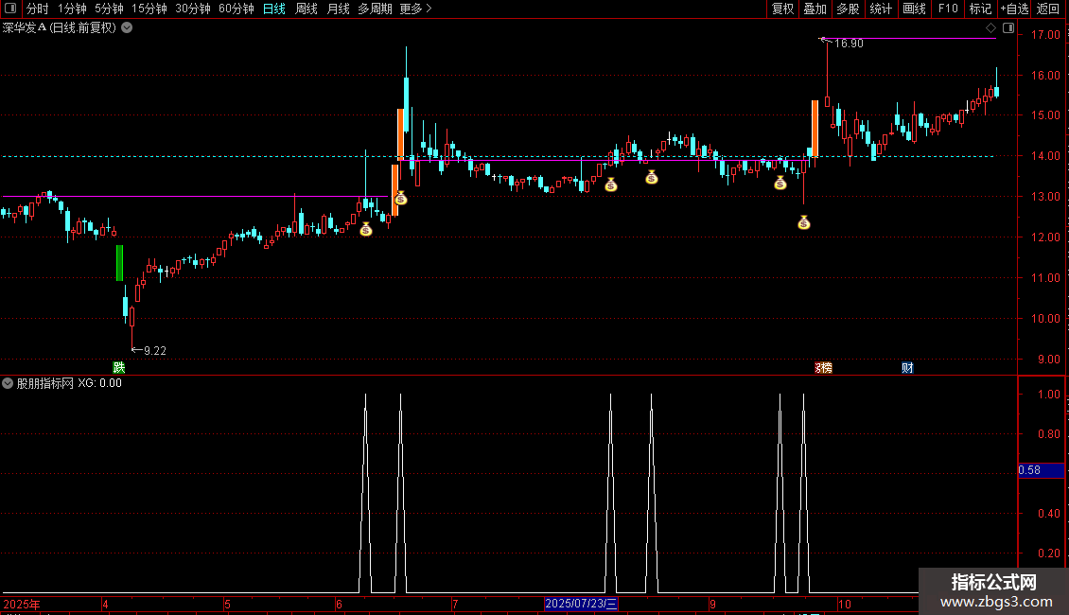Toggle the right side panel icon
Viewport: 1069px width, 615px height.
[x=1008, y=28]
